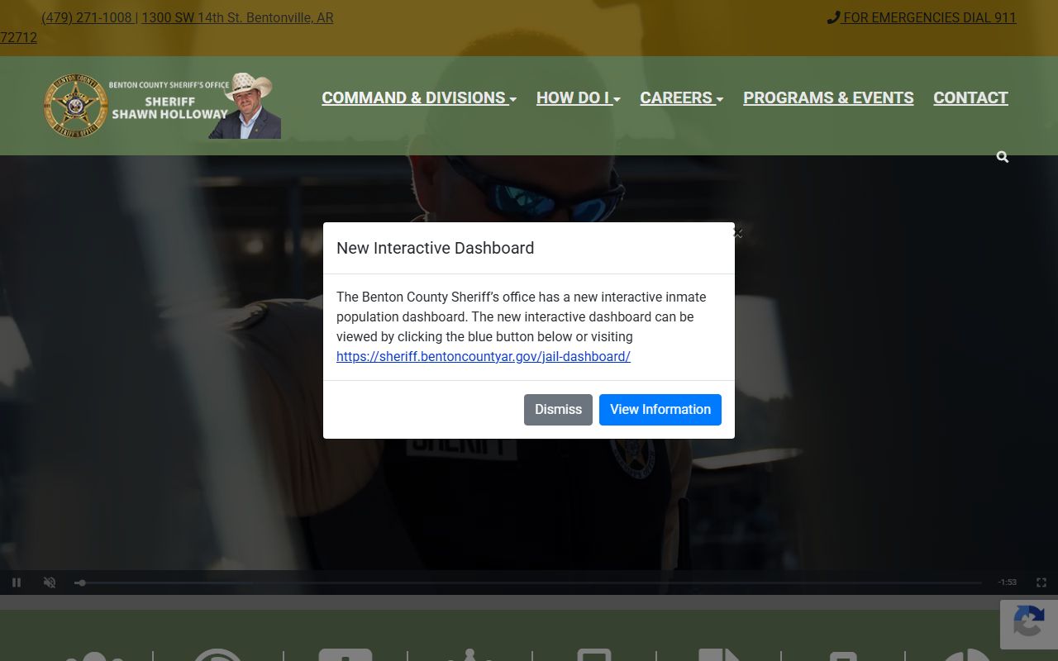1058x661 pixels.
Task: Click Sheriff Shawn Holloway's portrait image
Action: coord(246,106)
